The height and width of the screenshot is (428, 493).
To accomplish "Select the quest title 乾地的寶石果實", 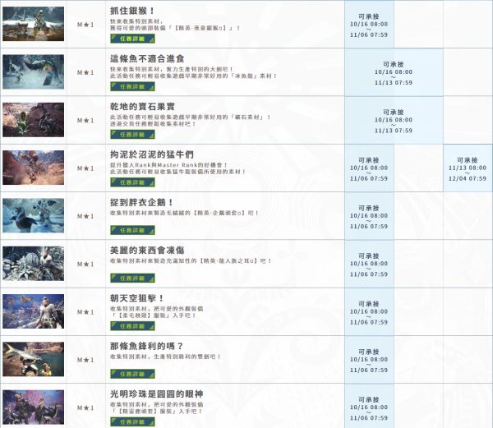I will (x=142, y=107).
